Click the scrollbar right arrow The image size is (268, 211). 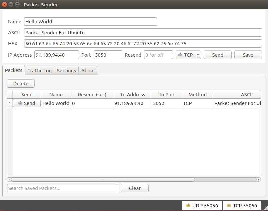click(x=259, y=179)
